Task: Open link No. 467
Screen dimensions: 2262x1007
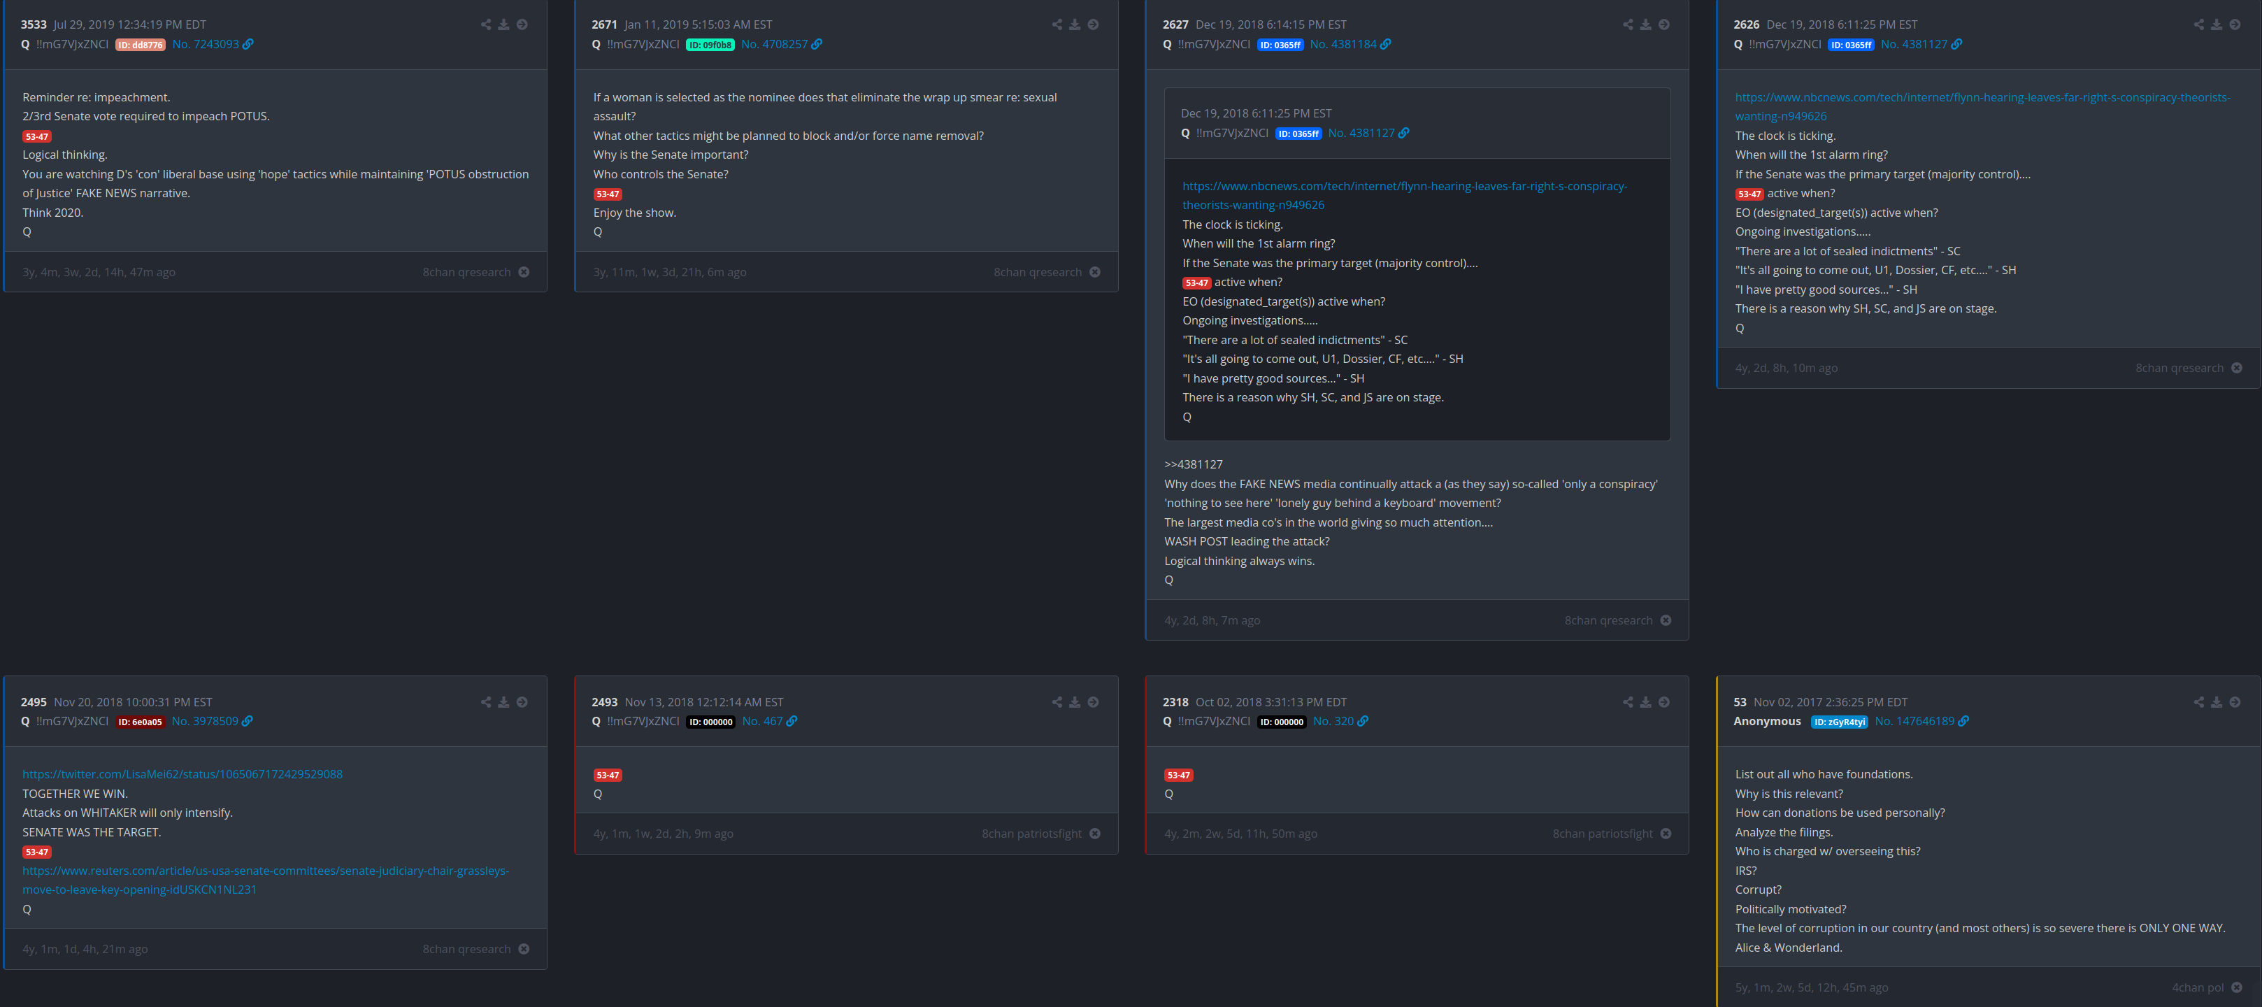Action: (x=769, y=722)
